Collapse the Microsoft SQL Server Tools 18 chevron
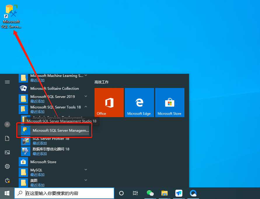The height and width of the screenshot is (199, 260). (86, 107)
